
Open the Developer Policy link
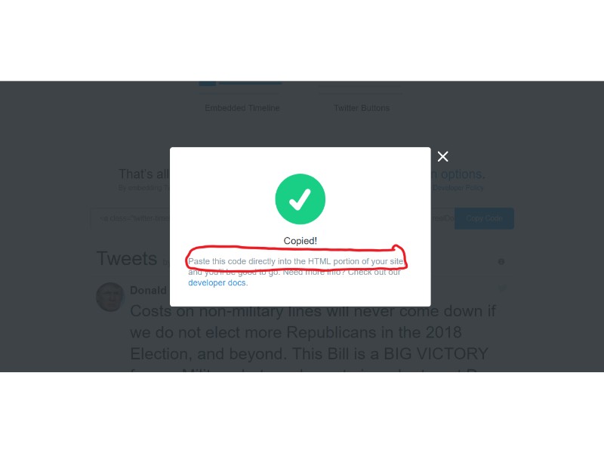point(458,187)
